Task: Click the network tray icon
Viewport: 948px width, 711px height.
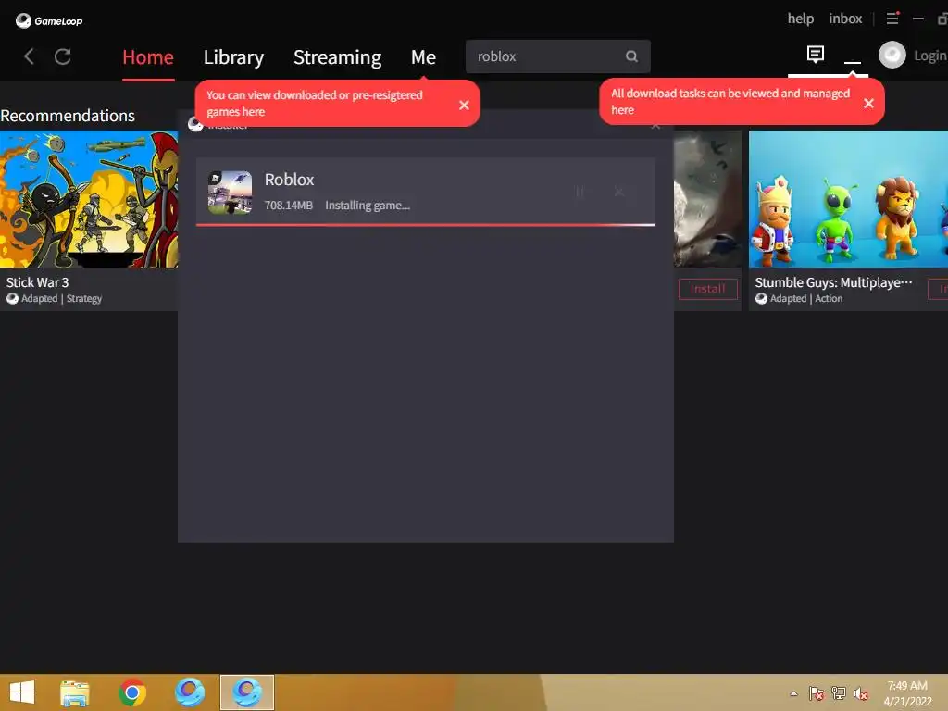Action: (839, 692)
